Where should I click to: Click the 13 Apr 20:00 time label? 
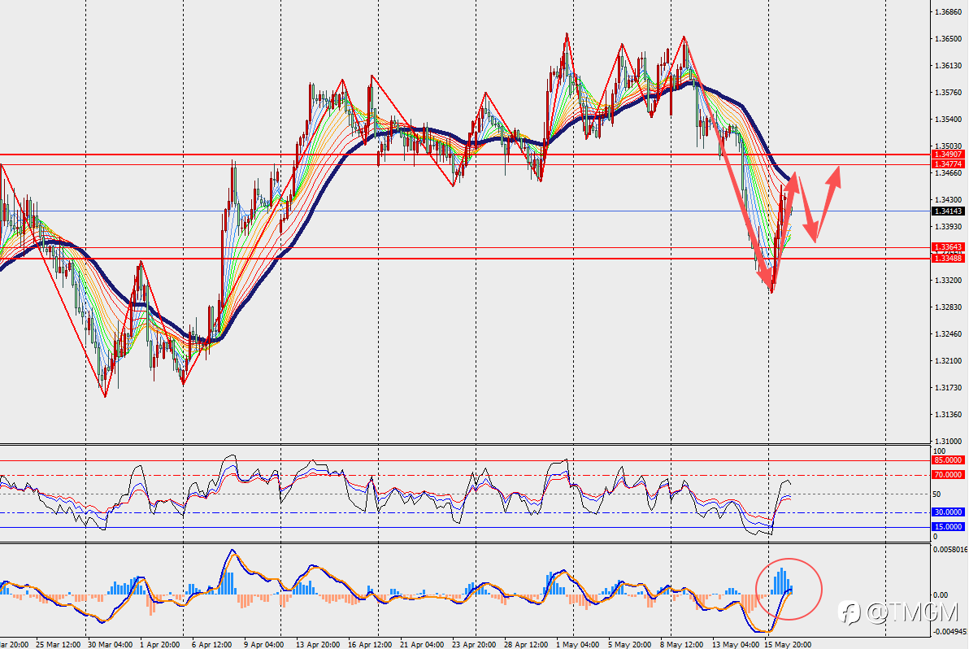[318, 644]
